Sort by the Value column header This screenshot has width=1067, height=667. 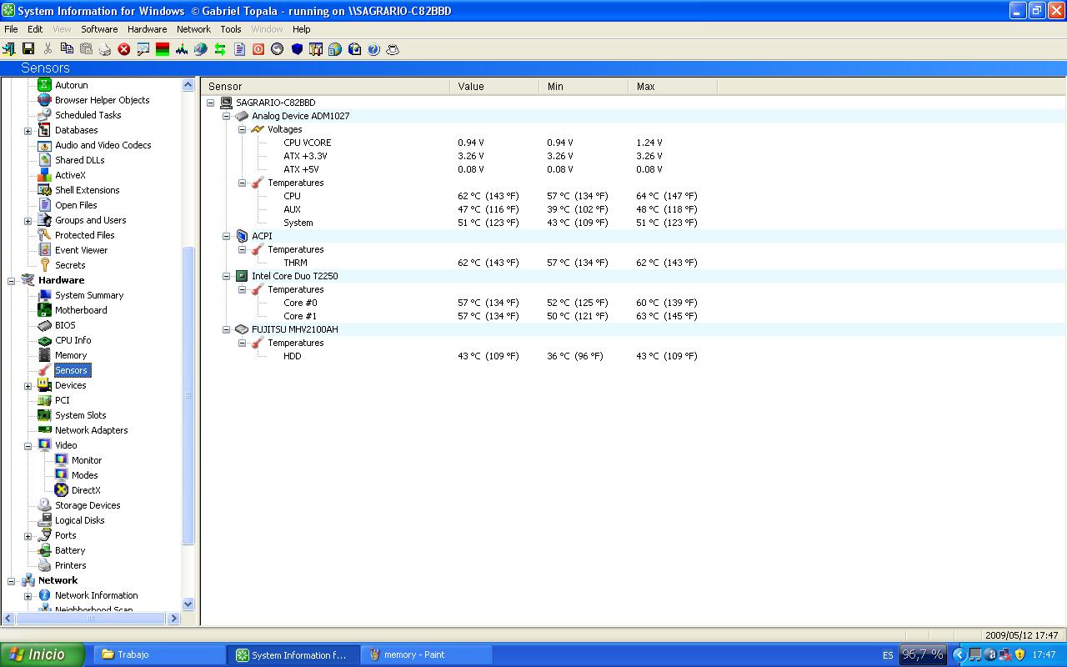494,86
